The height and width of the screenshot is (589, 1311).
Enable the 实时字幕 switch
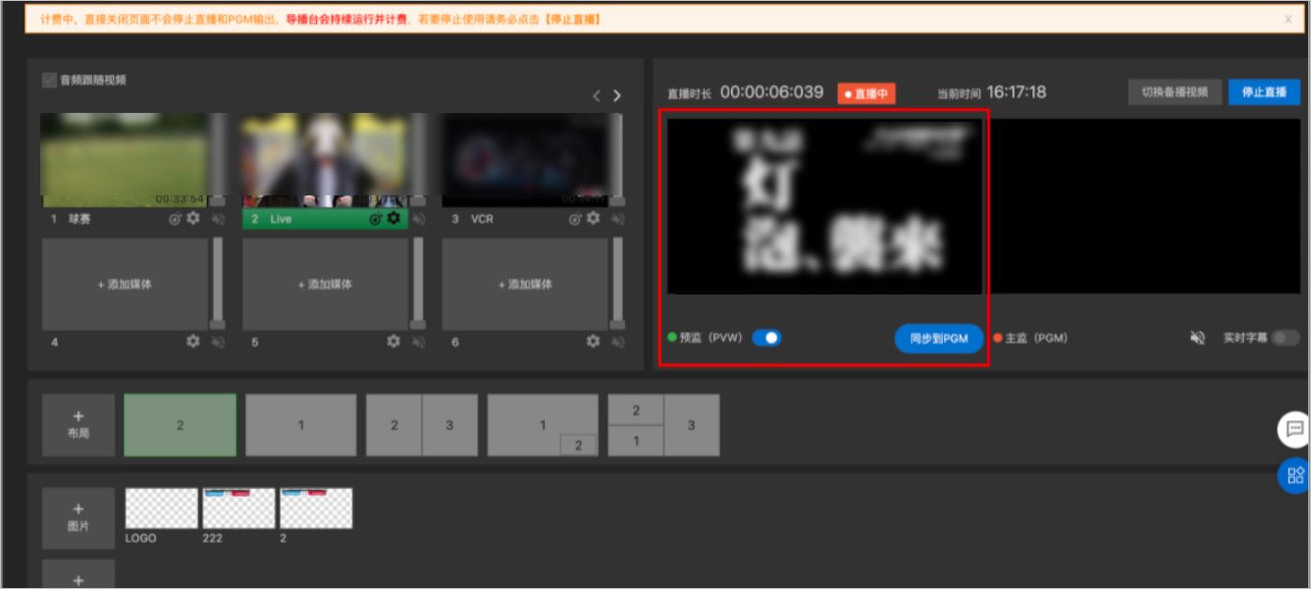[1285, 338]
